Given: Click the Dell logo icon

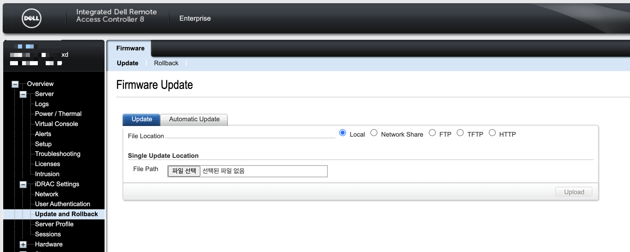Looking at the screenshot, I should tap(32, 18).
